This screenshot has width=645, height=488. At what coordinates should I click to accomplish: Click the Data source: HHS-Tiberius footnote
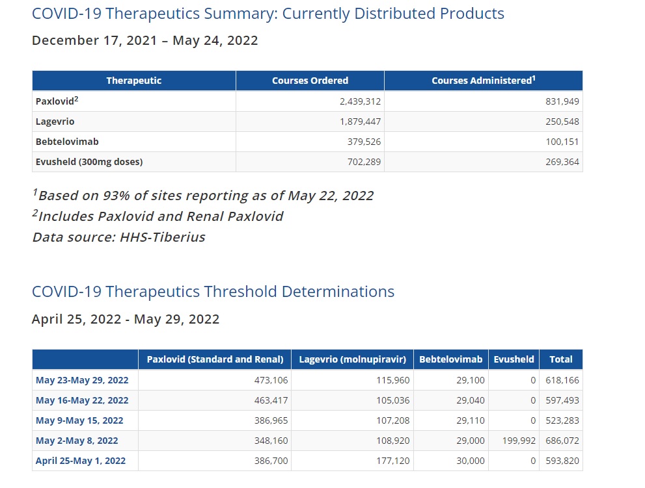pyautogui.click(x=119, y=237)
